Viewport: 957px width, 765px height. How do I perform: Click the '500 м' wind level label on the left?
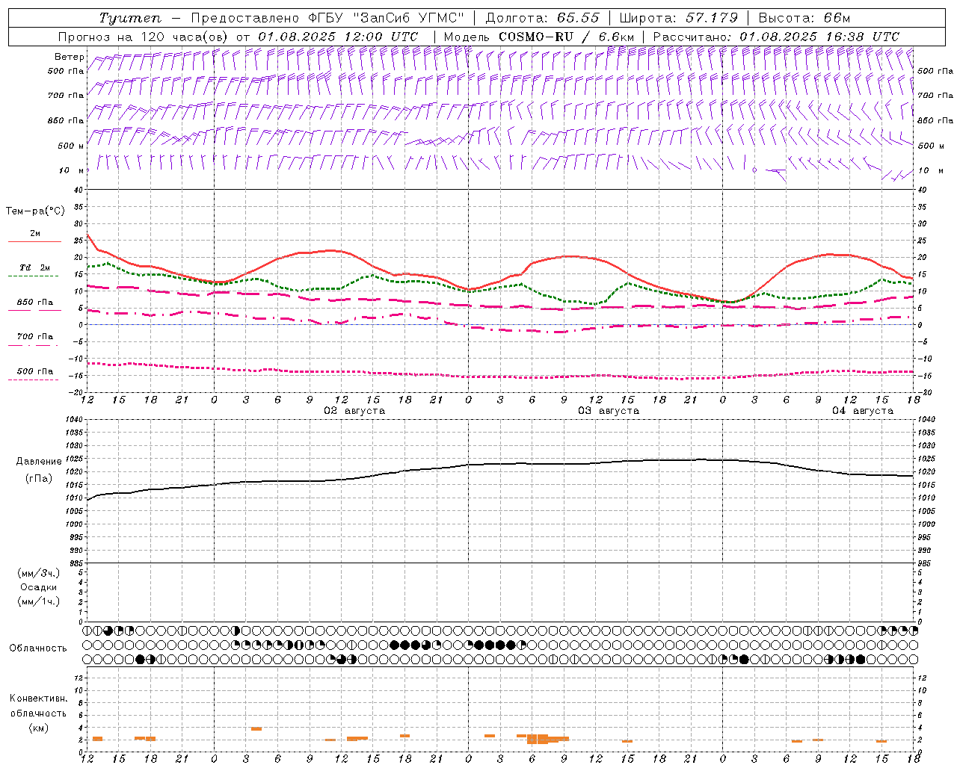71,146
